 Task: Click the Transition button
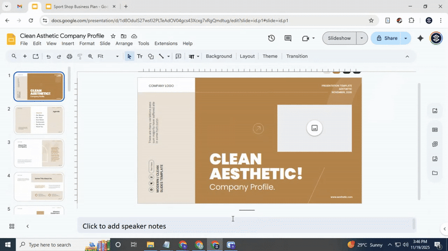(297, 56)
